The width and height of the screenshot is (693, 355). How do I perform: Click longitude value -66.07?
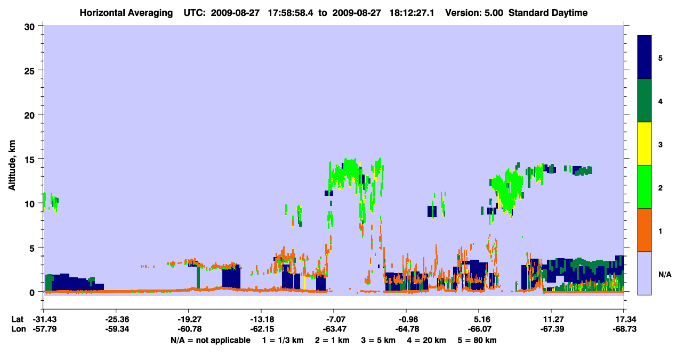pyautogui.click(x=479, y=329)
